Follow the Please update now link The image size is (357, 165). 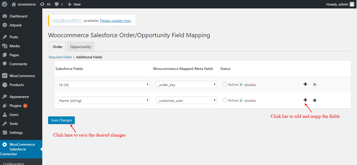115,21
